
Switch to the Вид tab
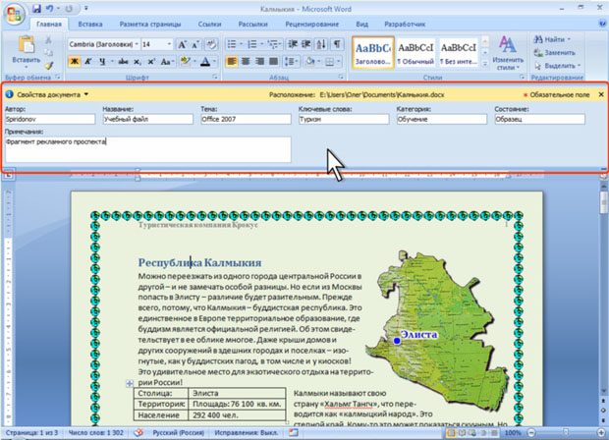point(362,25)
